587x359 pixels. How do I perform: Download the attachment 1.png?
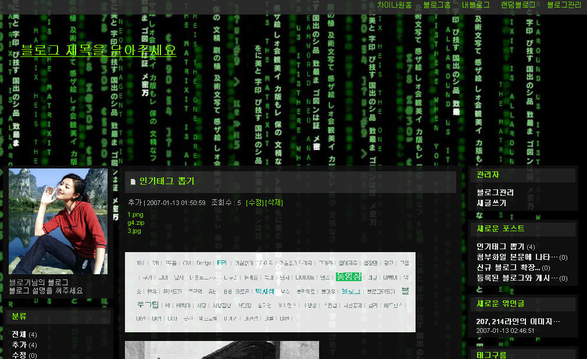tap(135, 214)
